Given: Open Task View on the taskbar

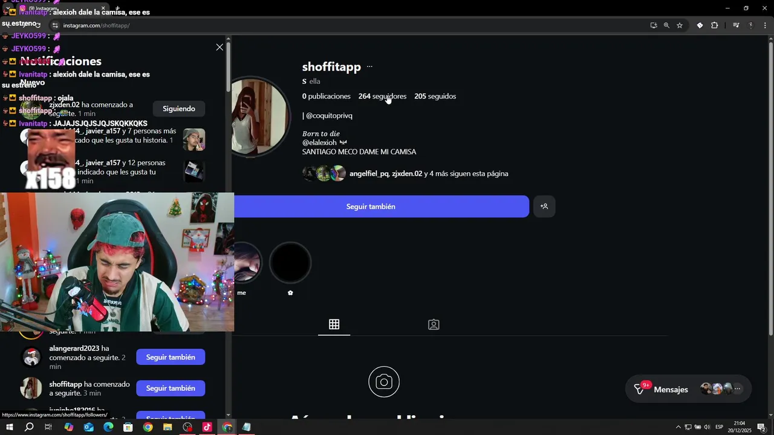Looking at the screenshot, I should [x=49, y=427].
